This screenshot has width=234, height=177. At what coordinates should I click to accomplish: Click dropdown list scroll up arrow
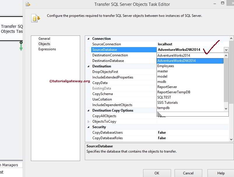point(226,56)
